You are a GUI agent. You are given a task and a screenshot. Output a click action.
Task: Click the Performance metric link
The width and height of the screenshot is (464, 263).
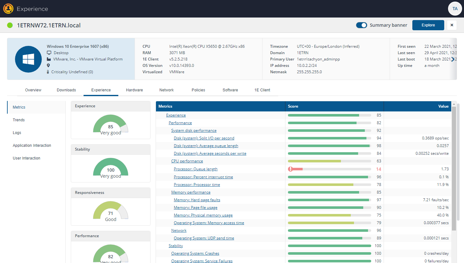[x=180, y=123]
